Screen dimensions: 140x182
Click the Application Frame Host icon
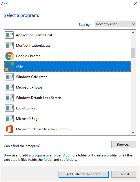(9, 35)
